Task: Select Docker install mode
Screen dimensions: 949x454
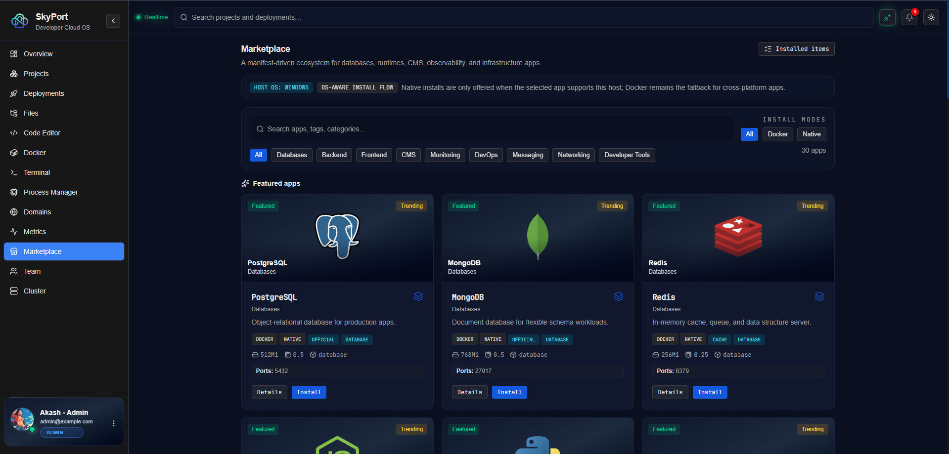Action: [778, 134]
